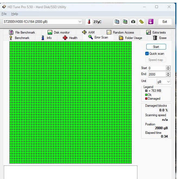Click the HD Tune Pro title bar icon
Viewport: 178px width, 179px height.
4,7
